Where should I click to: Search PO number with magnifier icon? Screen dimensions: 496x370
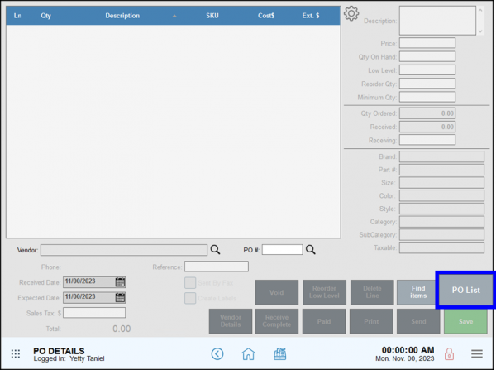(x=311, y=250)
